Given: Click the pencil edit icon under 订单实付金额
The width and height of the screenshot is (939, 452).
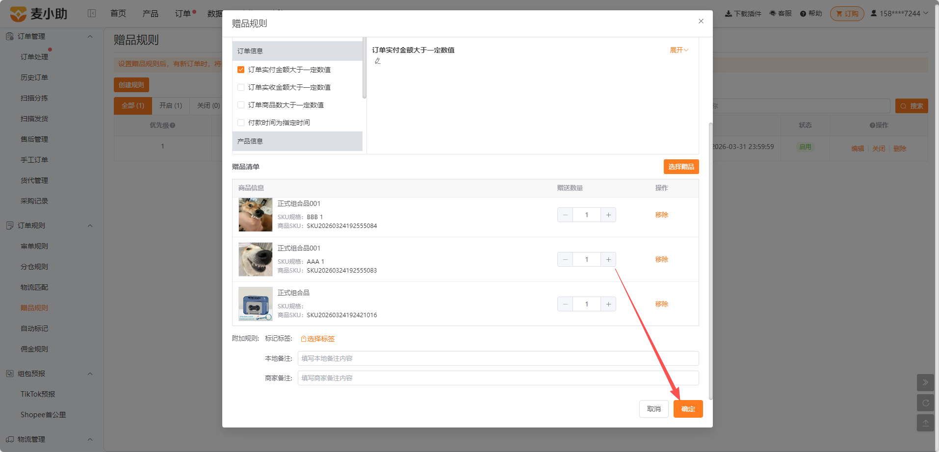Looking at the screenshot, I should coord(377,61).
